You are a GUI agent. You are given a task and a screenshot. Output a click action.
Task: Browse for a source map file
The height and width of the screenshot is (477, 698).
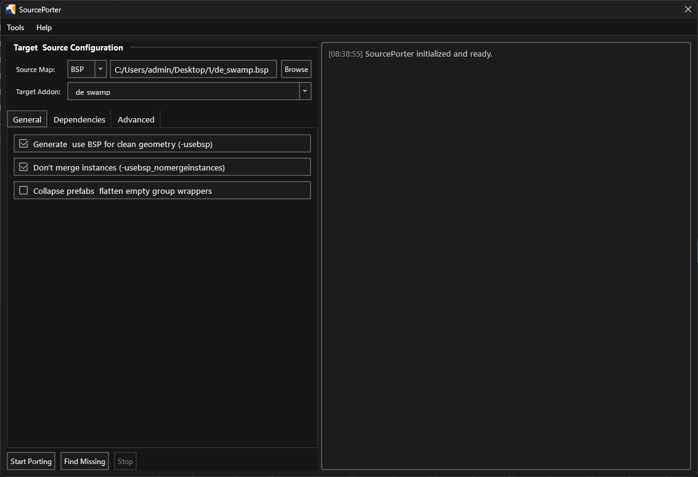point(296,70)
